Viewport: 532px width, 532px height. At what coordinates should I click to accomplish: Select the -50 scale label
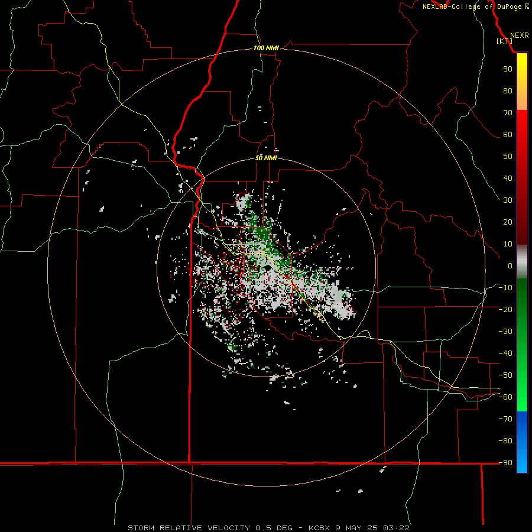tap(505, 375)
